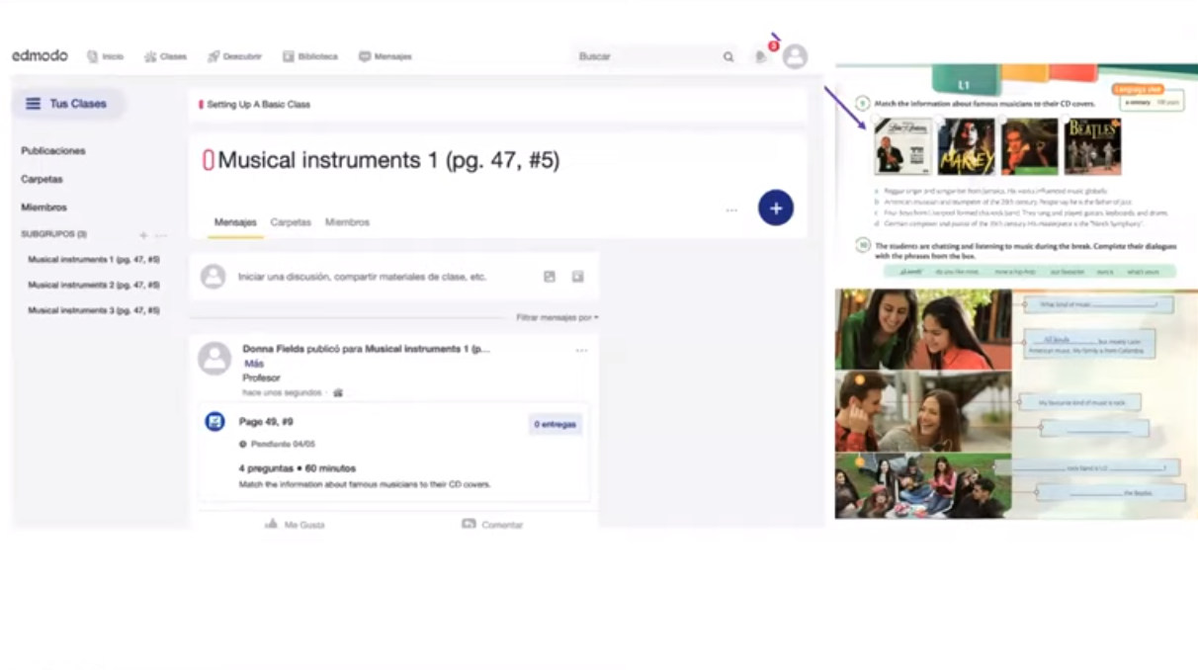Click the first attachment icon in discussion box
1198x670 pixels.
pyautogui.click(x=550, y=277)
